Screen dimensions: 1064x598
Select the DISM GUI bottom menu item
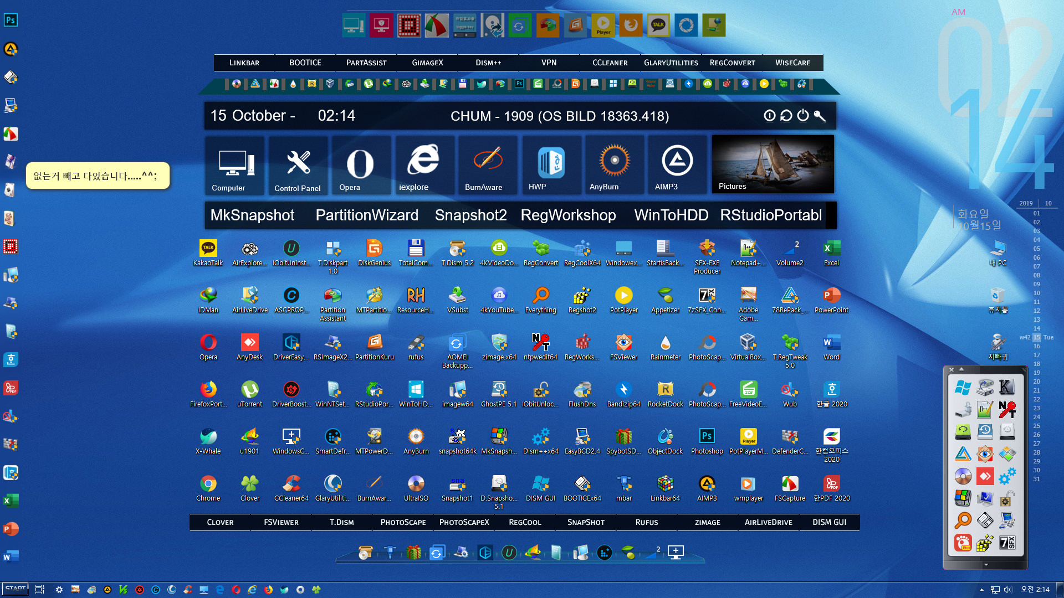pyautogui.click(x=830, y=522)
